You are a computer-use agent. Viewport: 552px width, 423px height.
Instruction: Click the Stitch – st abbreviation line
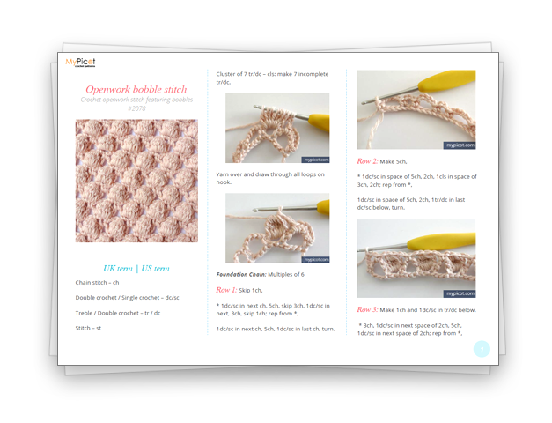(88, 328)
